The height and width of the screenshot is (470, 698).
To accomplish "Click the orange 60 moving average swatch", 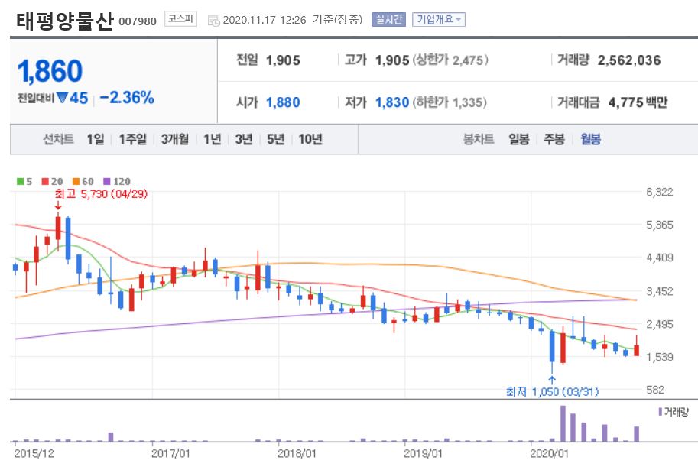I will (x=76, y=182).
